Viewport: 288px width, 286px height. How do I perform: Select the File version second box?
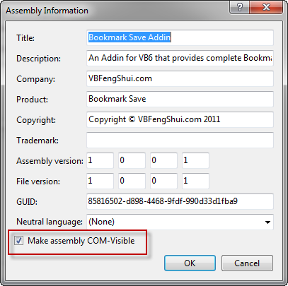tap(132, 181)
